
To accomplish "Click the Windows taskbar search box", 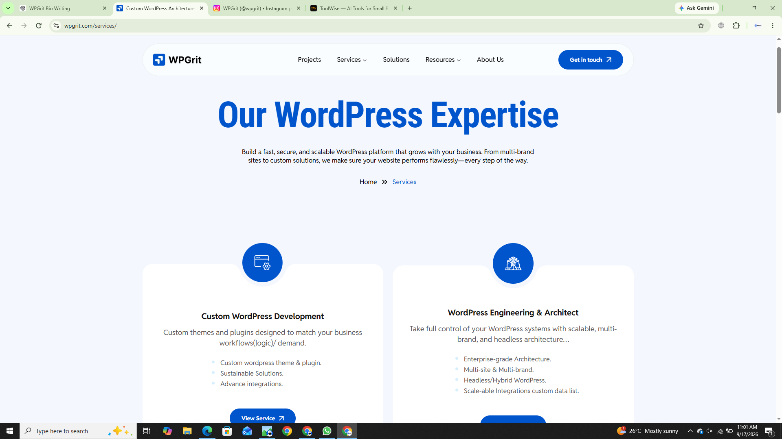I will (x=78, y=431).
